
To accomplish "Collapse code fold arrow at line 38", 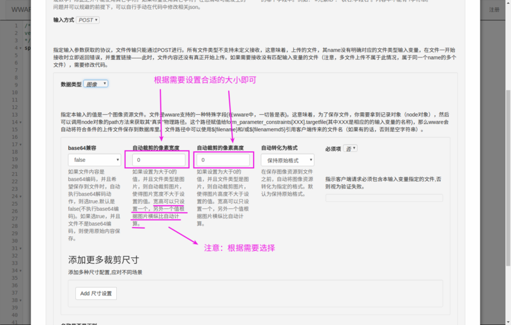I will 20,300.
